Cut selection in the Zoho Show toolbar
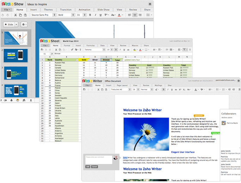 (16, 15)
